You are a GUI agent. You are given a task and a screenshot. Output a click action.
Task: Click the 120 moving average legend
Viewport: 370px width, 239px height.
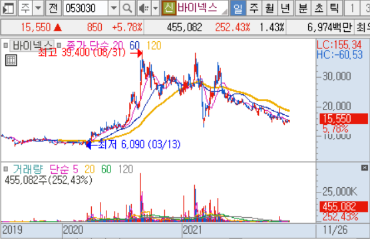(x=154, y=45)
